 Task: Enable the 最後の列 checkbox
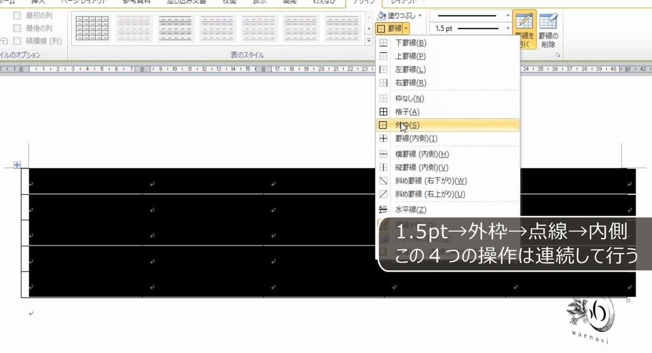(18, 28)
